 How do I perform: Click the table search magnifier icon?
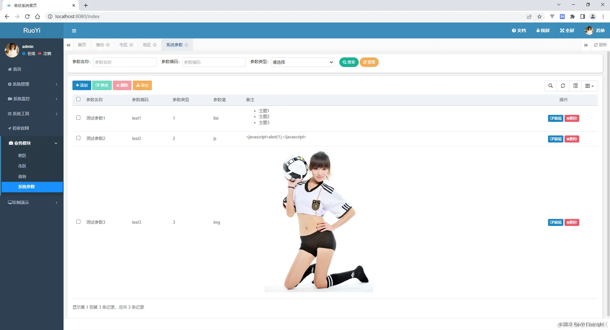coord(551,86)
